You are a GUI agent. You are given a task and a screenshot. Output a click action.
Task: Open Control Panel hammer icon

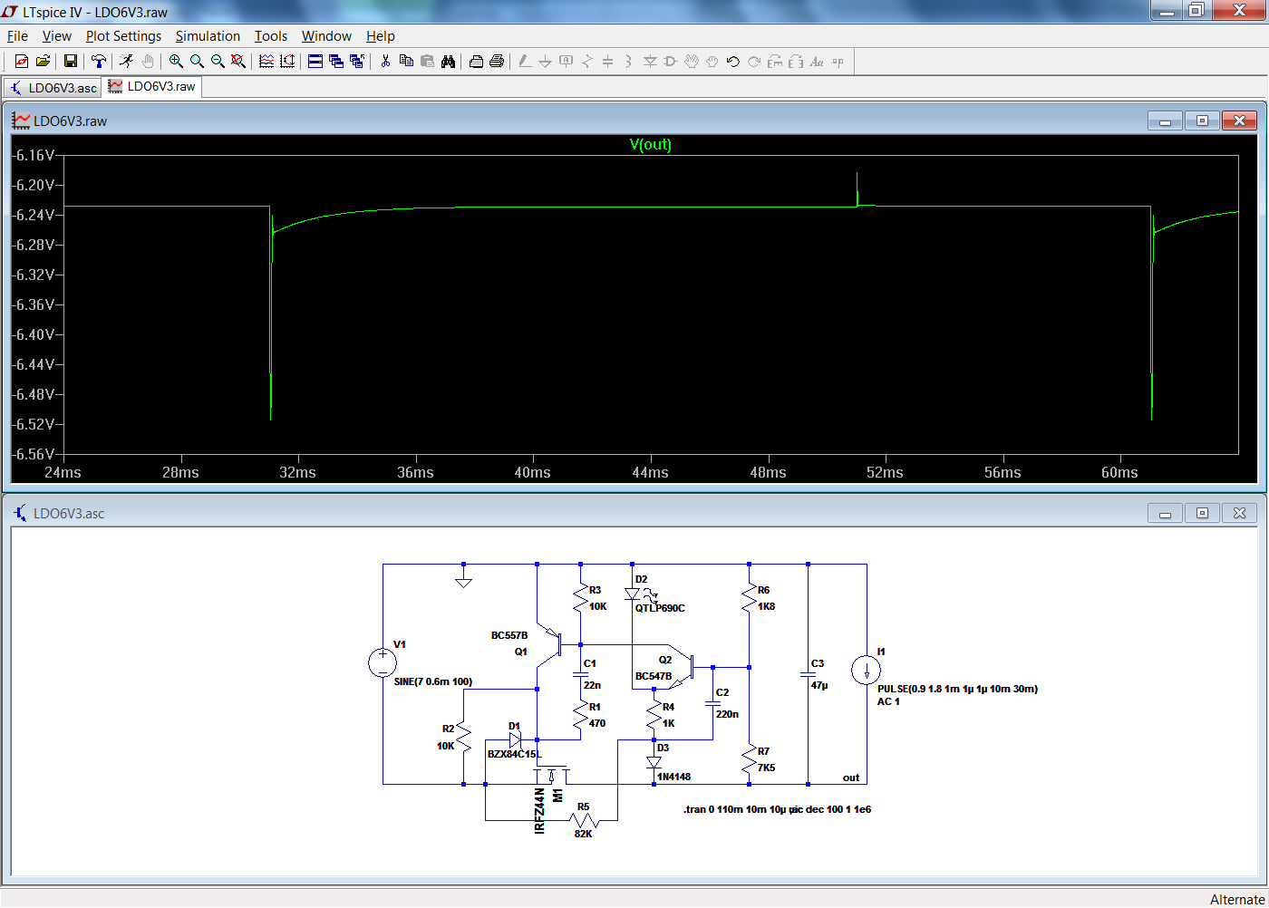[98, 62]
